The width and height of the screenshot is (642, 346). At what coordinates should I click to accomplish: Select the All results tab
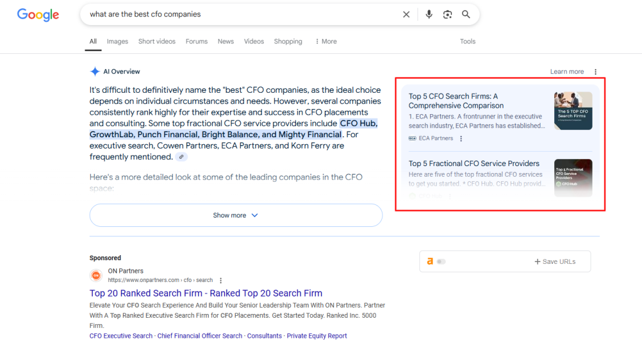pyautogui.click(x=93, y=41)
